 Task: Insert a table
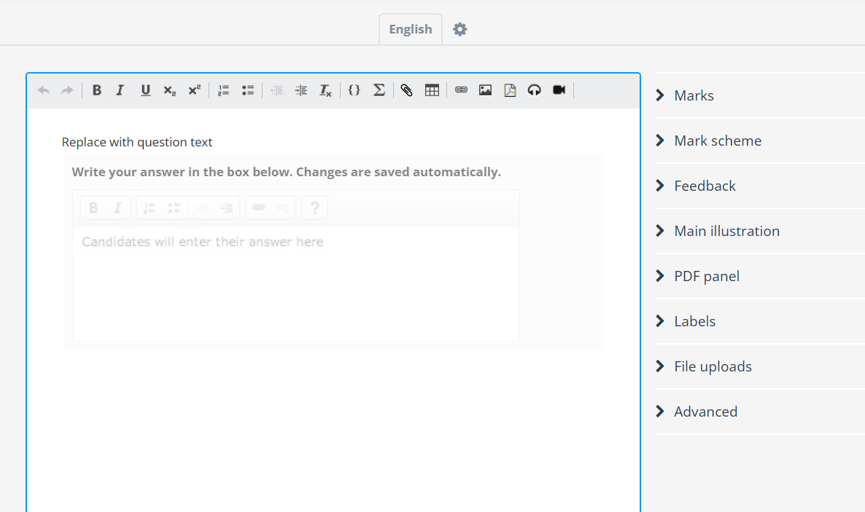pos(432,90)
